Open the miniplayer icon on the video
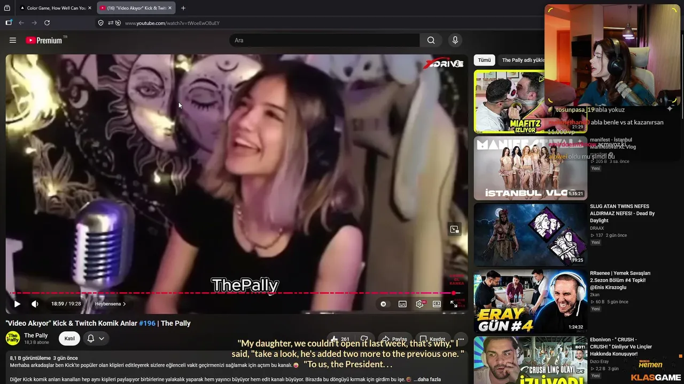Image resolution: width=684 pixels, height=384 pixels. [x=454, y=229]
